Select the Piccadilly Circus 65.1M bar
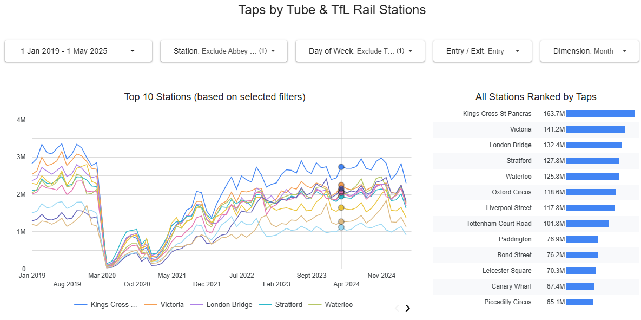 click(x=580, y=302)
